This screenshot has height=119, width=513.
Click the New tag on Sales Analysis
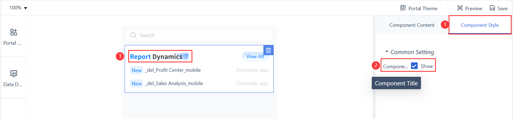(x=137, y=83)
